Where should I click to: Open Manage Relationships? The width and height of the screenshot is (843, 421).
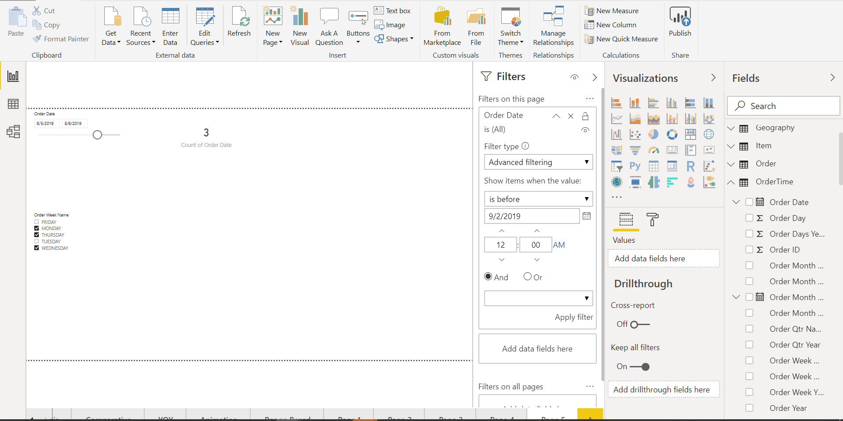click(553, 26)
